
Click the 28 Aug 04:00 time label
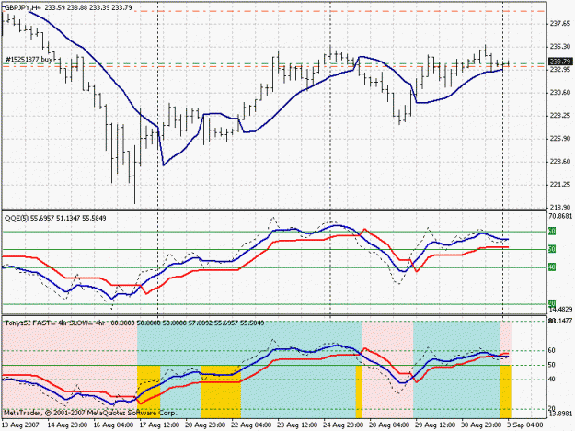coord(389,425)
